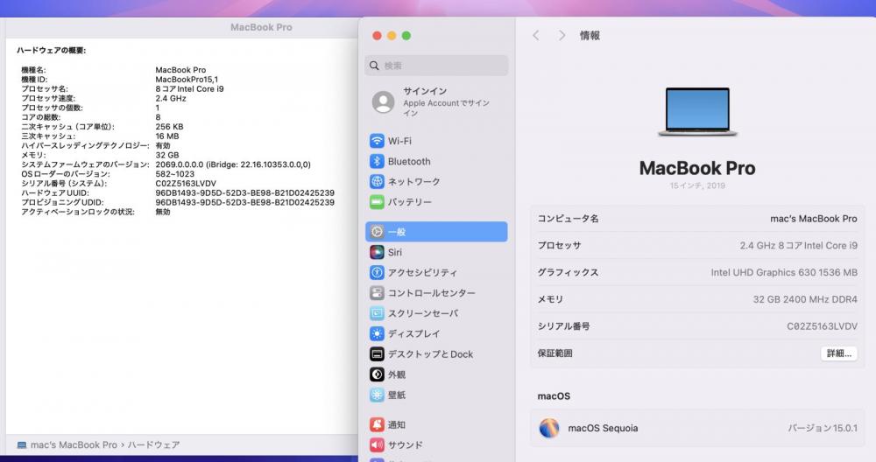Open Wi-Fi settings icon in sidebar

377,141
